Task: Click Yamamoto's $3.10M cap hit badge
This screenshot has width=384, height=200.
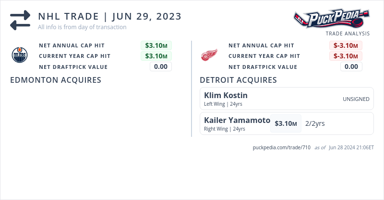Action: coord(286,123)
